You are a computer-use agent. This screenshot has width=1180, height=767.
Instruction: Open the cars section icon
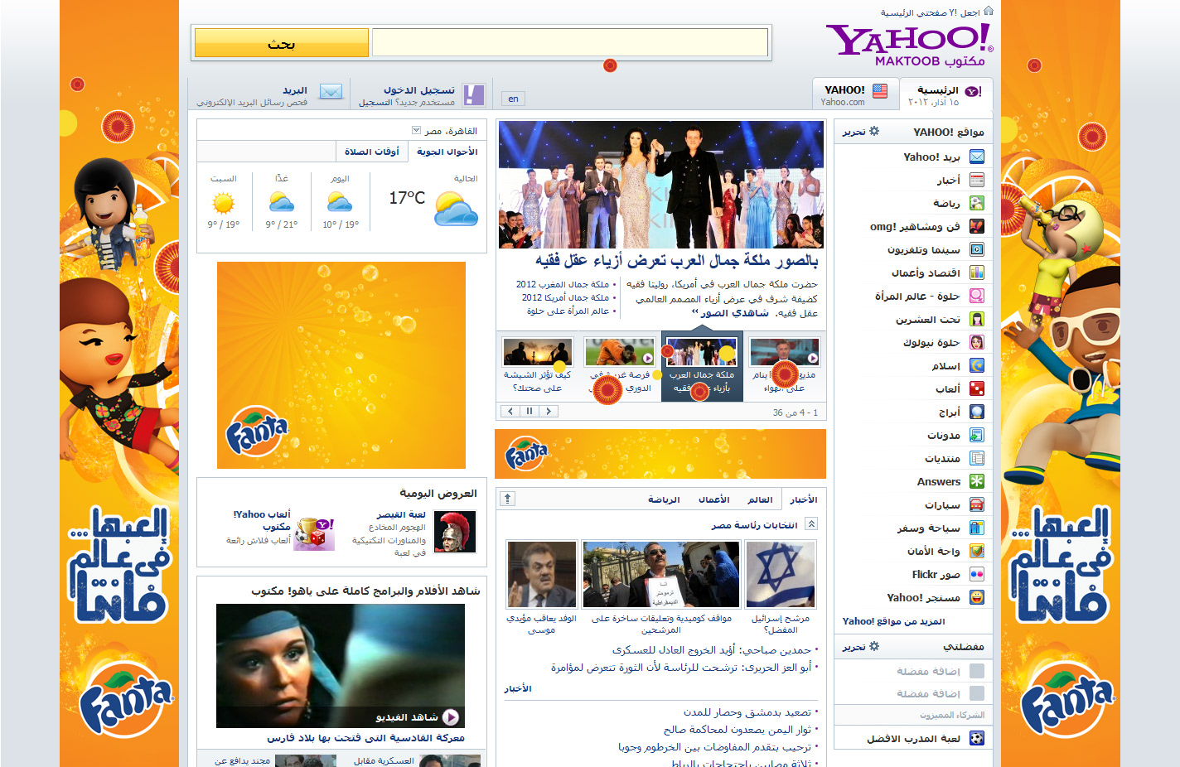[977, 504]
